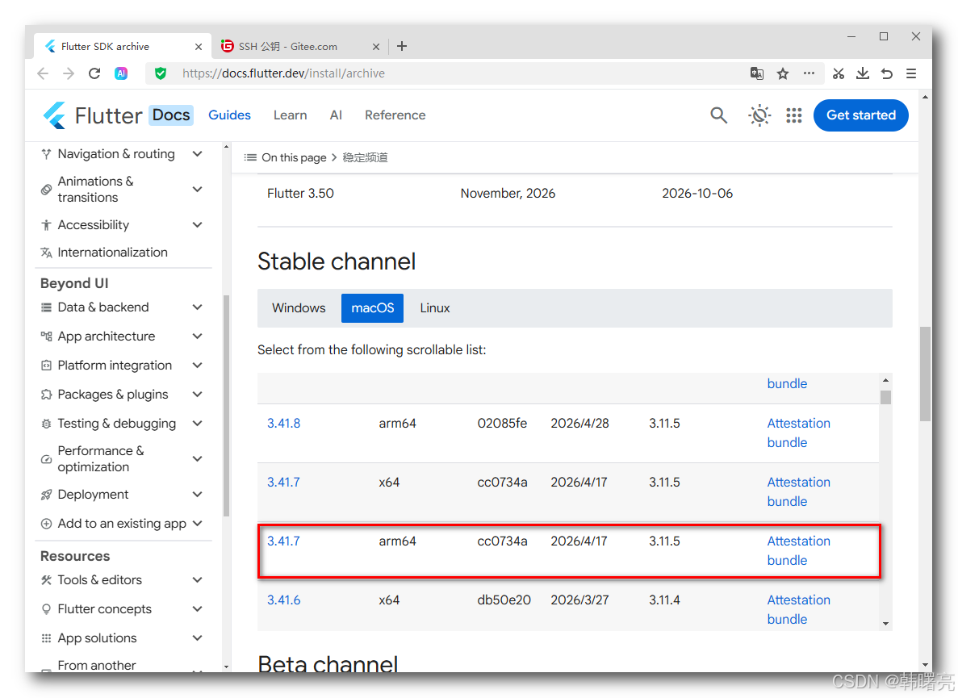
Task: Click the Navigation & routing icon
Action: (47, 154)
